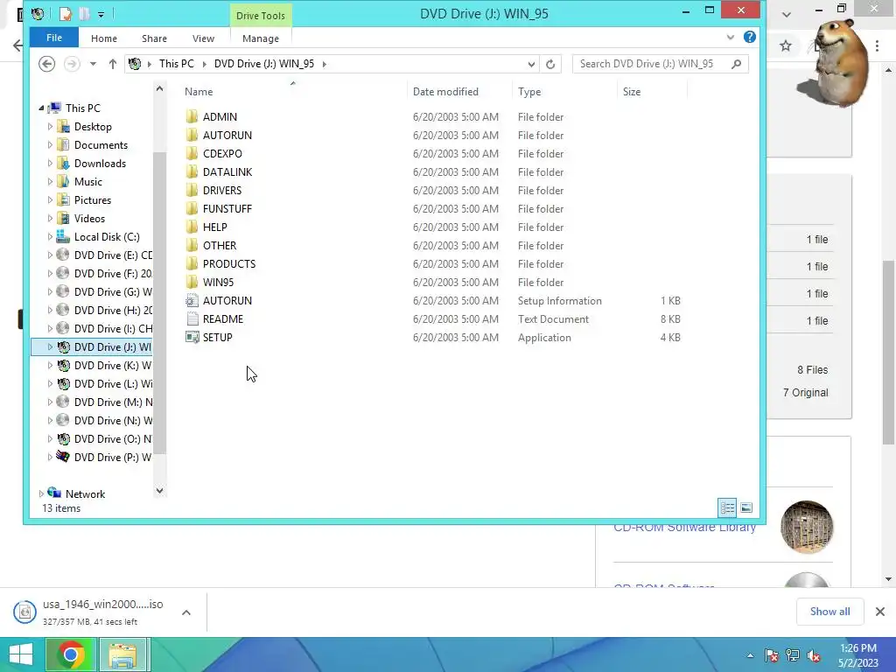Click the volume icon in system tray
The width and height of the screenshot is (896, 672).
815,655
